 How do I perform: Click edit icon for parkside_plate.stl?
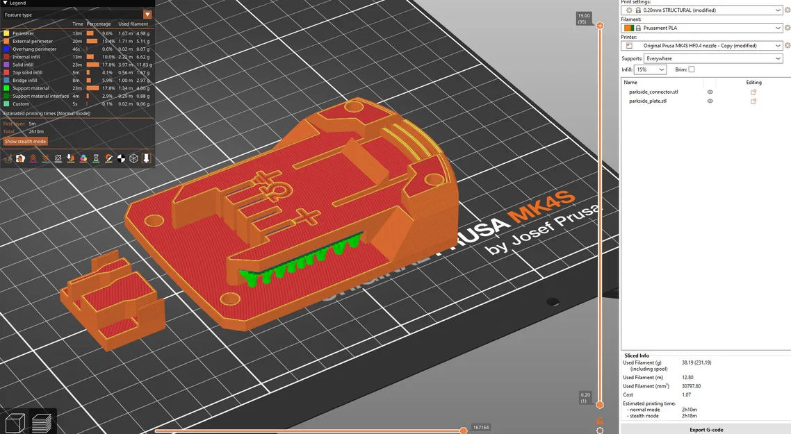[x=753, y=101]
